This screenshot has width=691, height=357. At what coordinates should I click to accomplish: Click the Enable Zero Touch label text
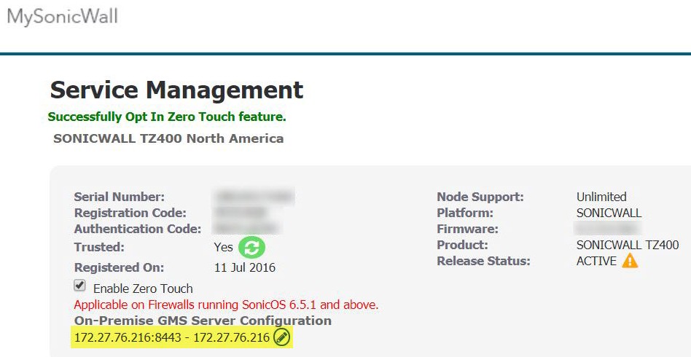coord(143,289)
